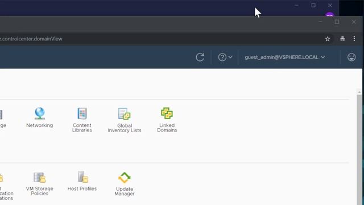Click the Global Inventory Lists label text

(125, 128)
